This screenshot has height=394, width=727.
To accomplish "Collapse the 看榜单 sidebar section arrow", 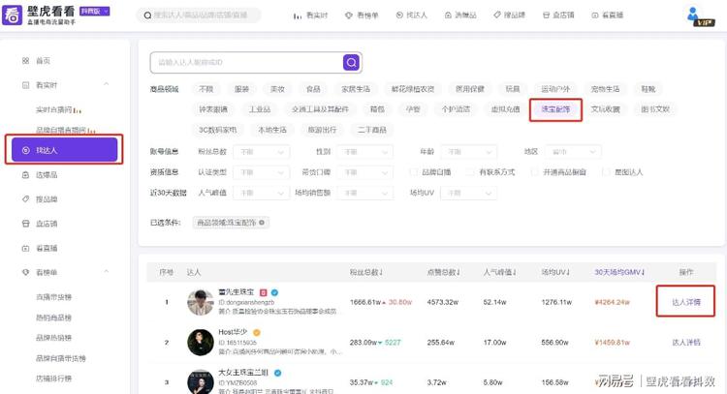I will click(x=107, y=272).
